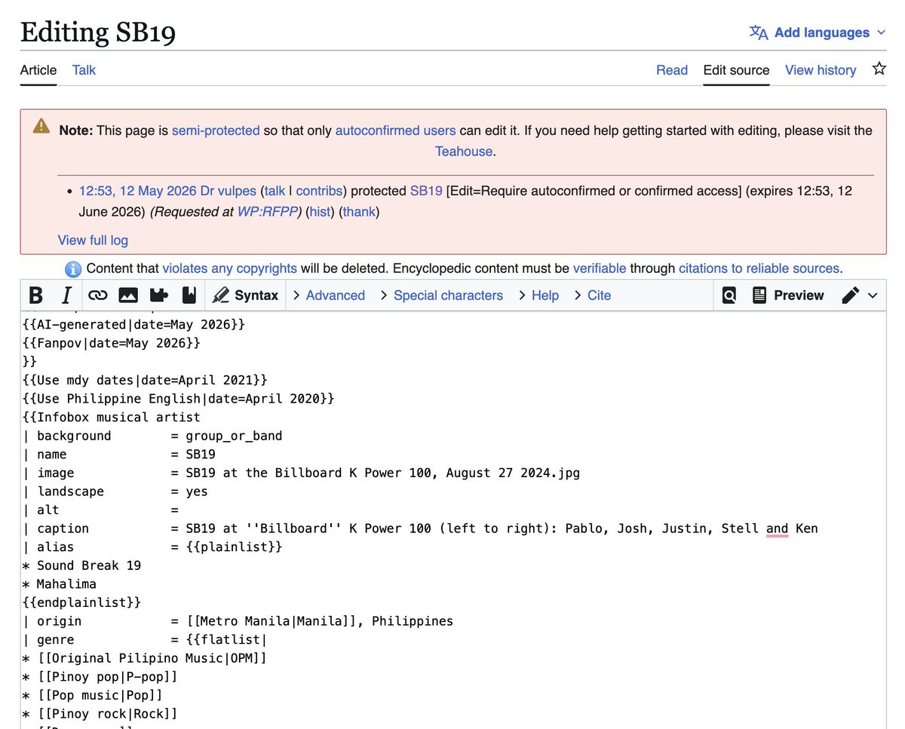
Task: Visit the Teahouse link
Action: click(x=464, y=152)
